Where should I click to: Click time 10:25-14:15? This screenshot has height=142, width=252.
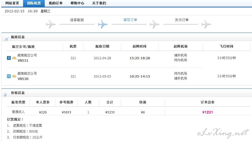tap(140, 76)
